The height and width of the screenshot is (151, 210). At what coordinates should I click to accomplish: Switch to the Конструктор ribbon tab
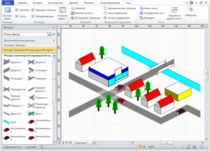point(55,2)
